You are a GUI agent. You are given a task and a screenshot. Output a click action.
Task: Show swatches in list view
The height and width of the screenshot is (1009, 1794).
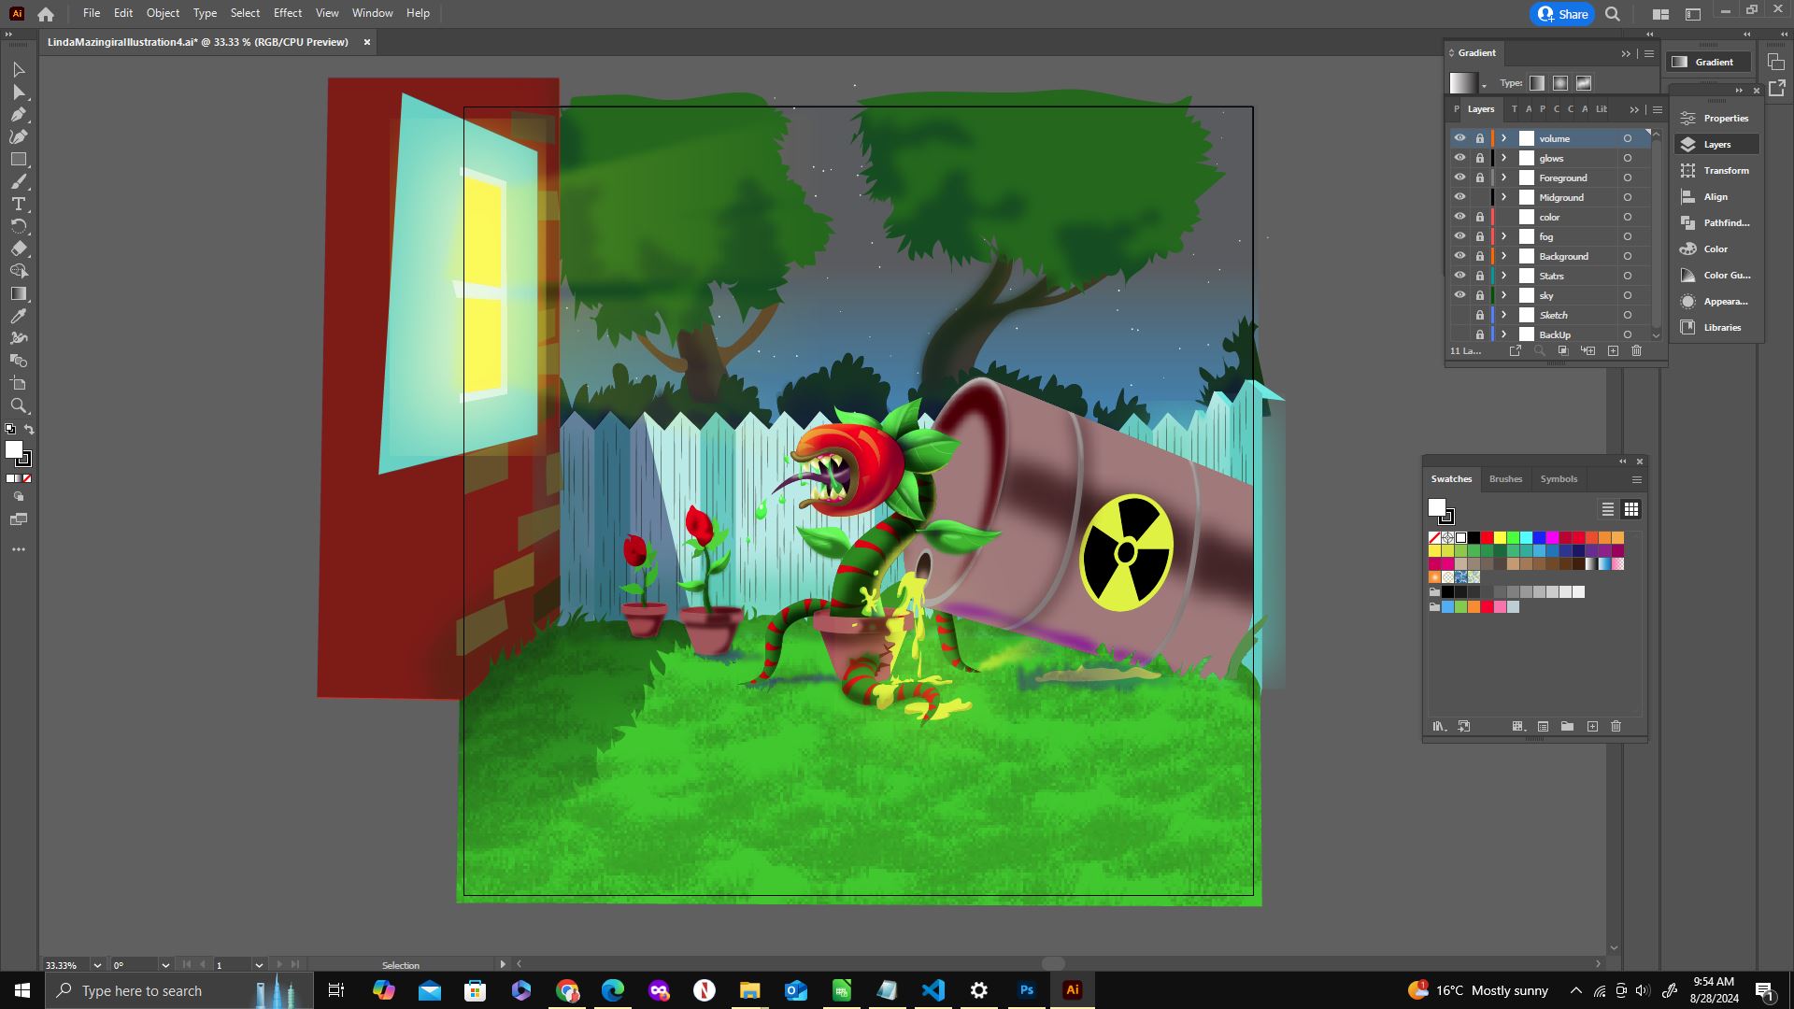pos(1608,510)
